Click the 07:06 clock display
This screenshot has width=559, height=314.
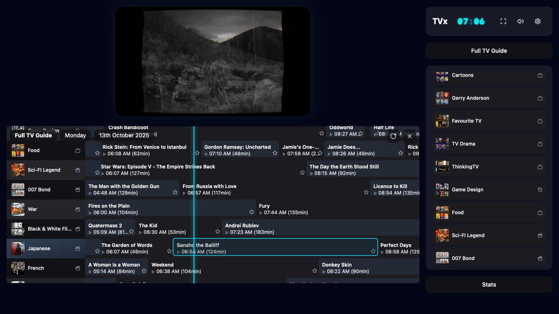pyautogui.click(x=471, y=21)
